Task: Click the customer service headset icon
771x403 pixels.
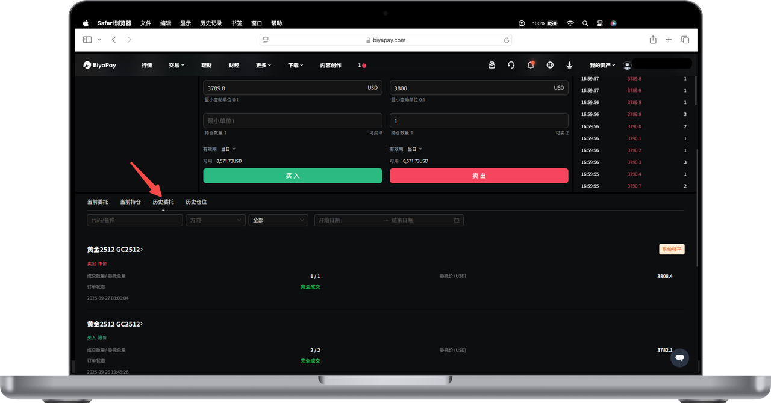Action: click(x=511, y=65)
